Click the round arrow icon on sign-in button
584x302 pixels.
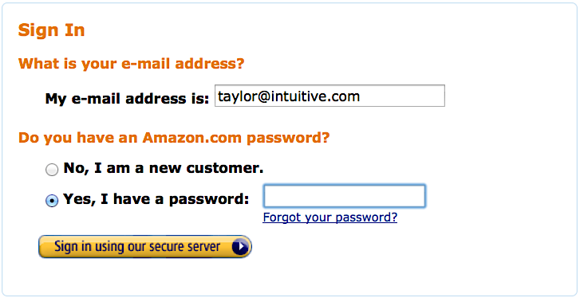pos(240,246)
